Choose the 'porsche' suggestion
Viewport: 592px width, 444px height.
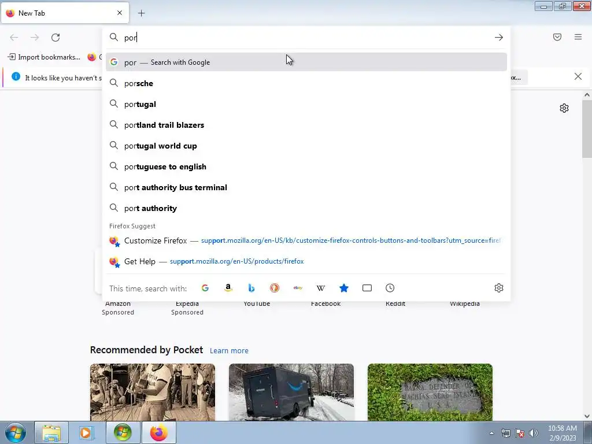pyautogui.click(x=306, y=83)
